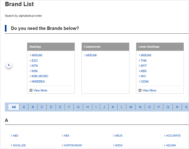Select letter R in alphabet bar

(x=177, y=107)
